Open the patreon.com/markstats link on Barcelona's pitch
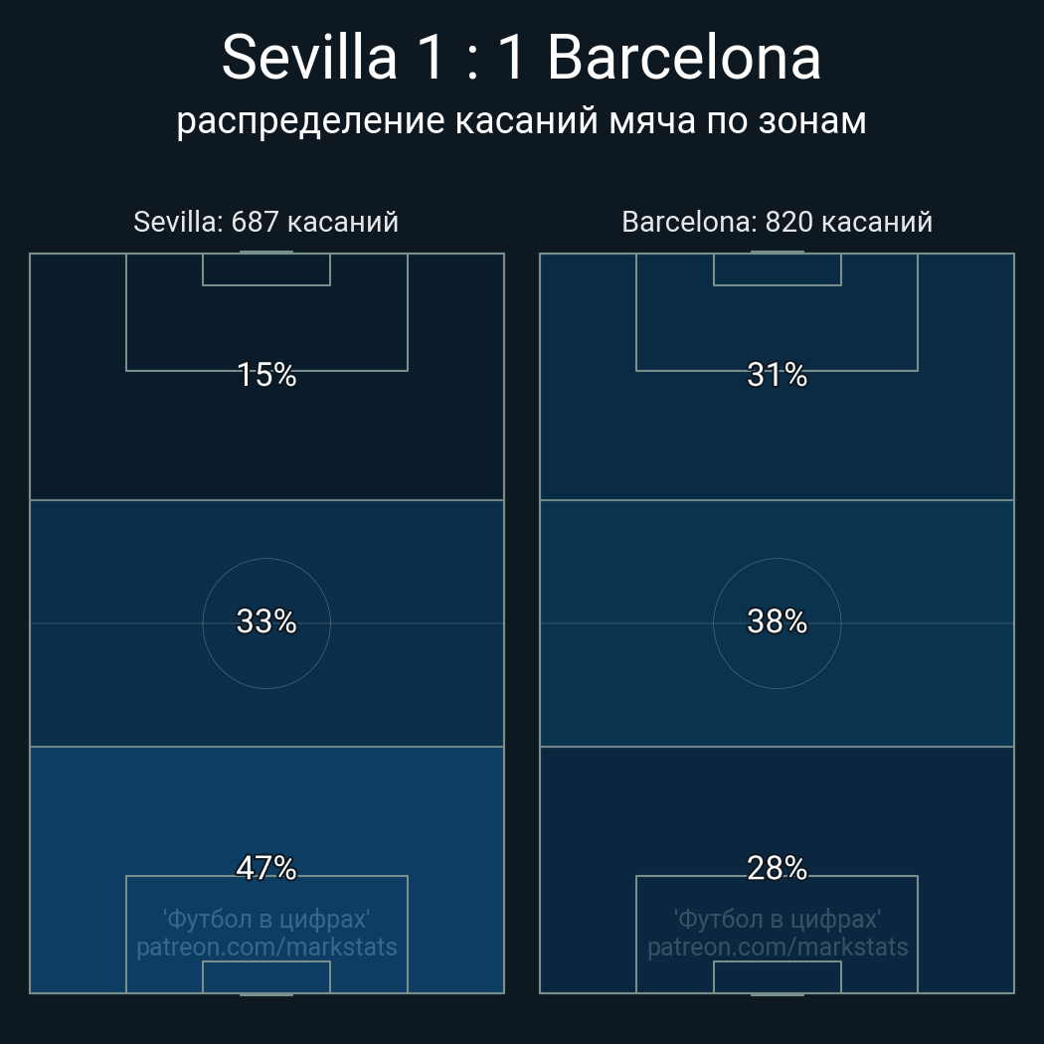 [778, 948]
